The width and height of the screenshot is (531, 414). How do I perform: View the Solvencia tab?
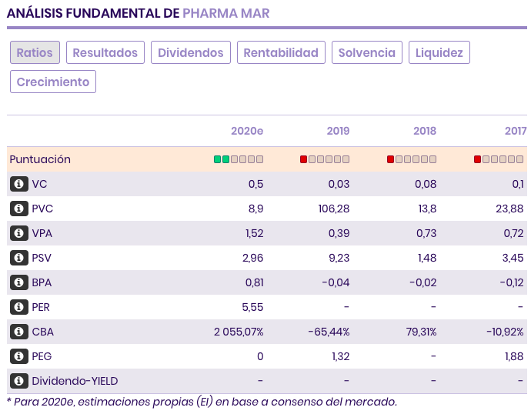tap(366, 52)
